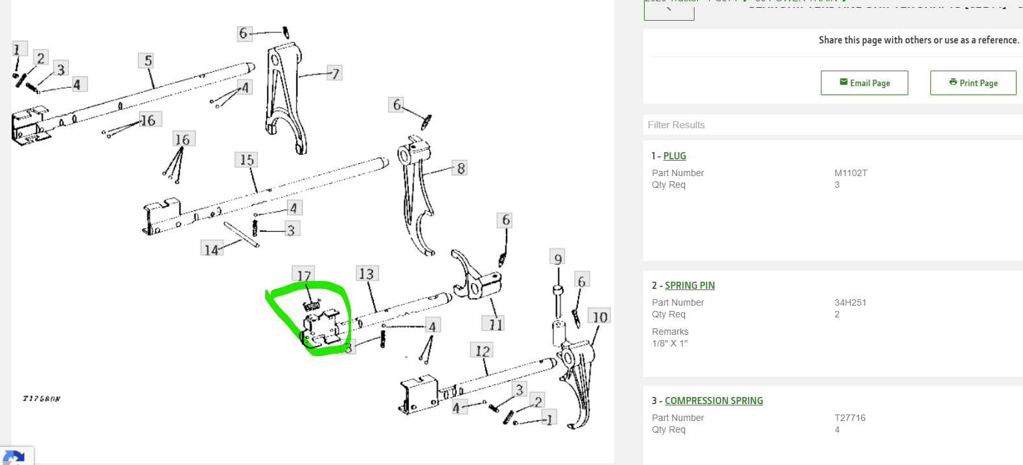Select callout 9 above the pin
This screenshot has width=1023, height=465.
[x=557, y=258]
